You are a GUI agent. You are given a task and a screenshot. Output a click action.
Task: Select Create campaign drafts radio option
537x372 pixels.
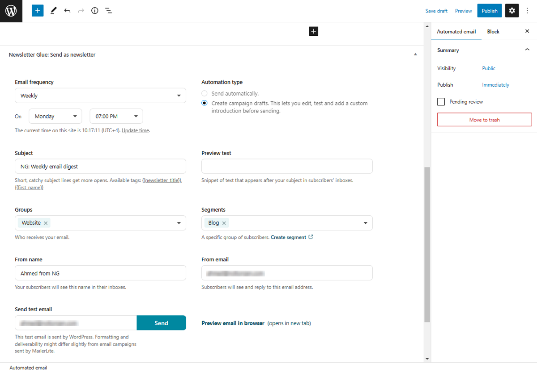point(205,103)
